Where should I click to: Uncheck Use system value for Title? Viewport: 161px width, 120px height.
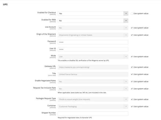[132, 74]
